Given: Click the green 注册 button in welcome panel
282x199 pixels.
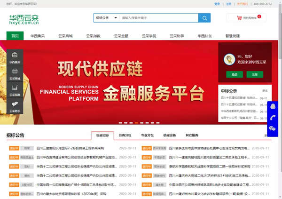Looking at the screenshot, I should pos(255,74).
